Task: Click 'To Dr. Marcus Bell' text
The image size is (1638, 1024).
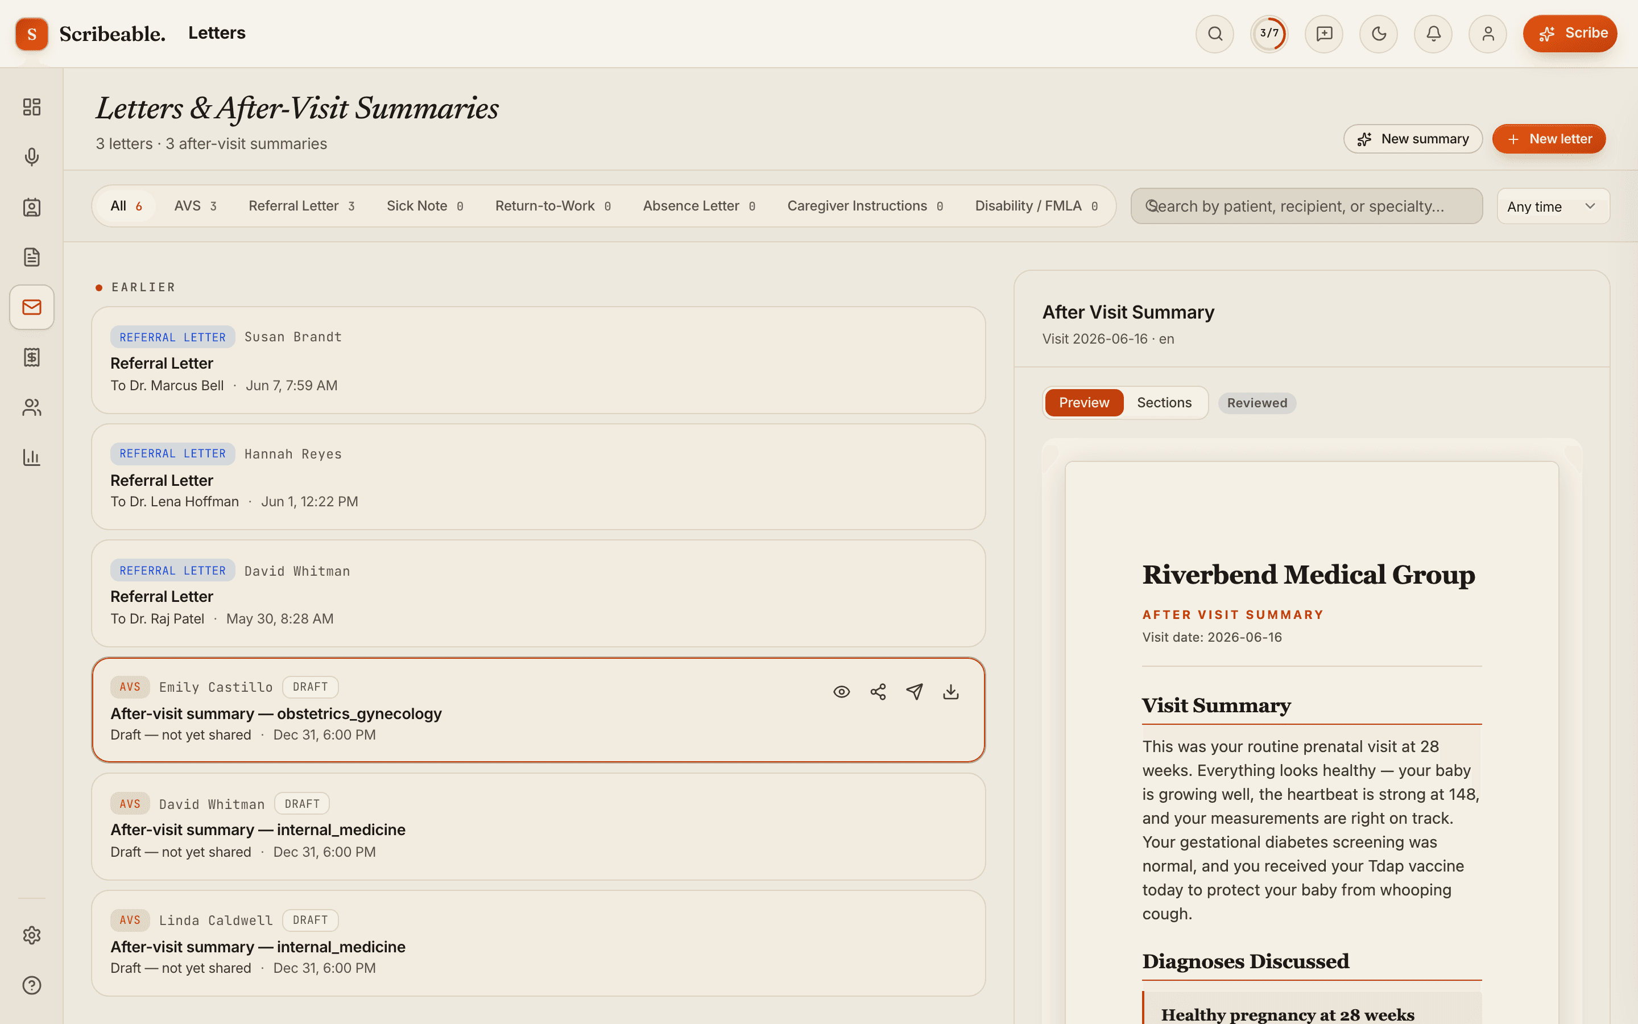Action: (x=167, y=385)
